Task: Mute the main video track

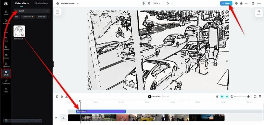Action: pos(56,118)
